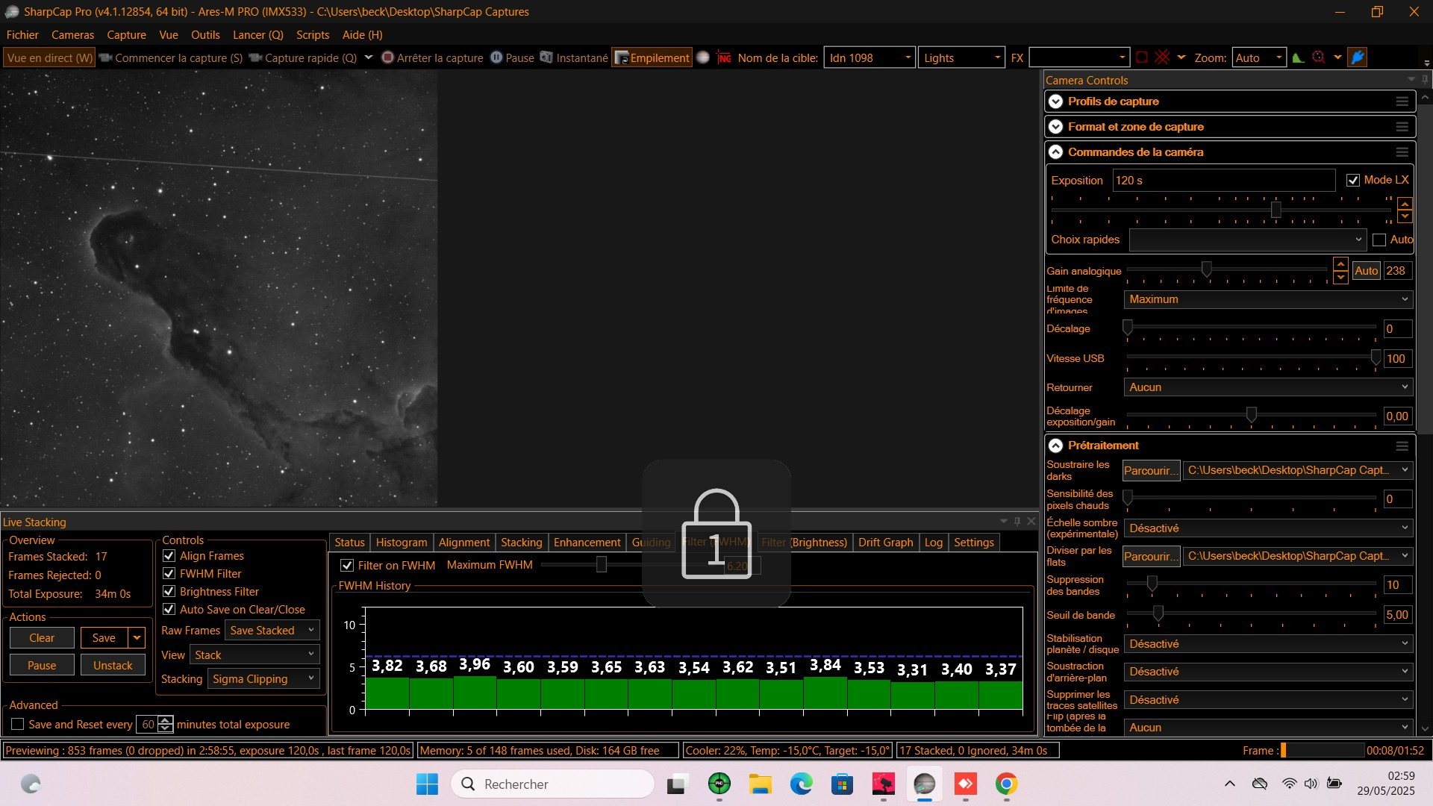1433x806 pixels.
Task: Enable Auto checkbox next to Choix rapides
Action: pyautogui.click(x=1379, y=240)
